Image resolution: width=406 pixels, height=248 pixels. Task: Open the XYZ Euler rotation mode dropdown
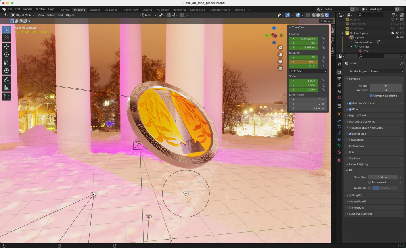[x=308, y=71]
